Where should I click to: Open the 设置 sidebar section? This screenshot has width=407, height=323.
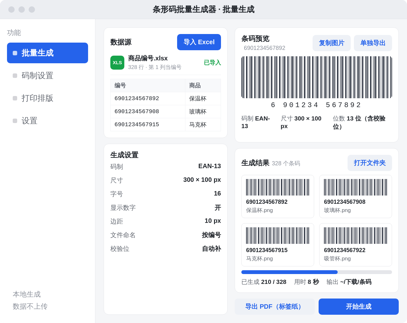pyautogui.click(x=47, y=121)
